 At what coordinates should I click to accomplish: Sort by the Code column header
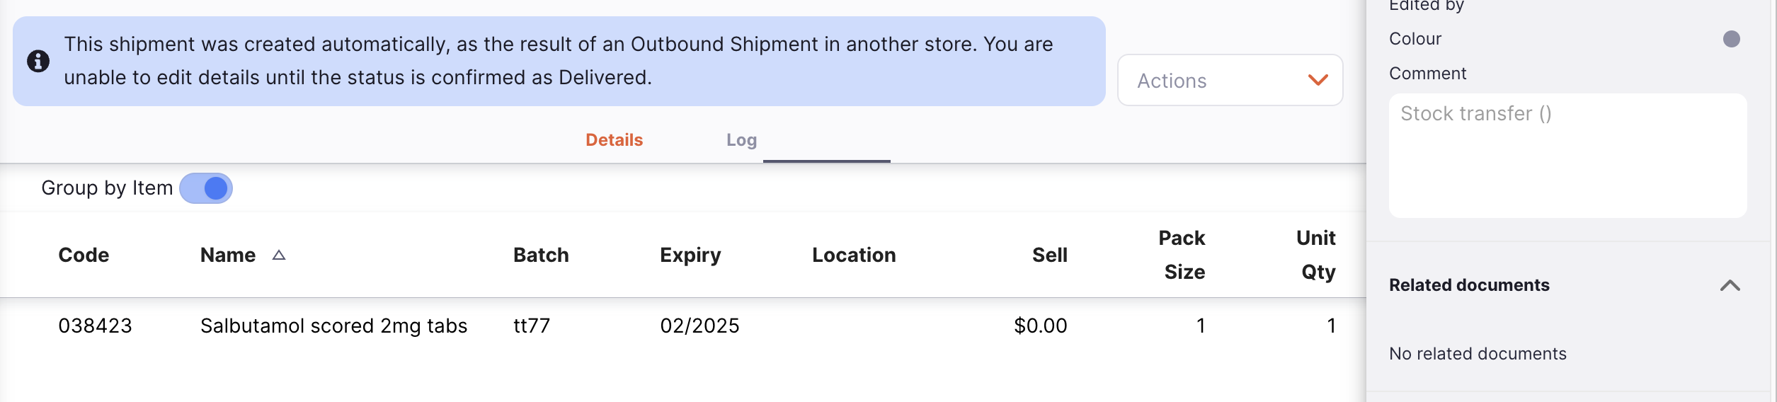pos(84,255)
